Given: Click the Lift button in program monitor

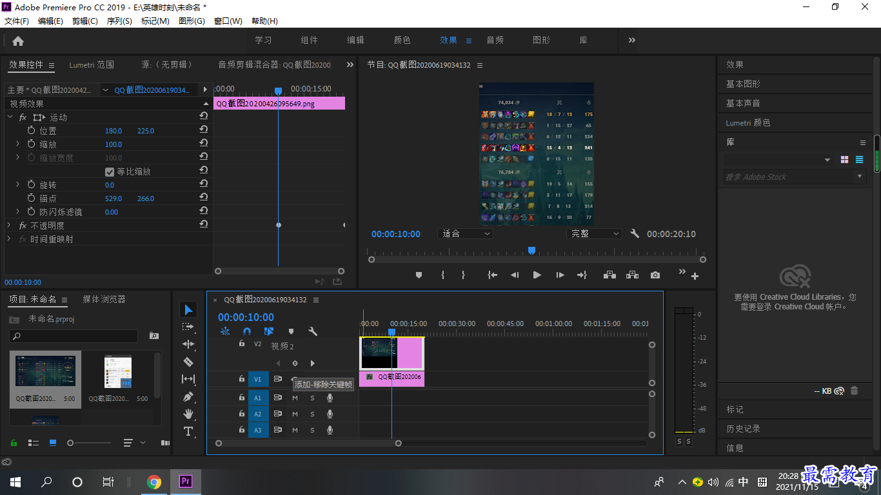Looking at the screenshot, I should click(609, 275).
